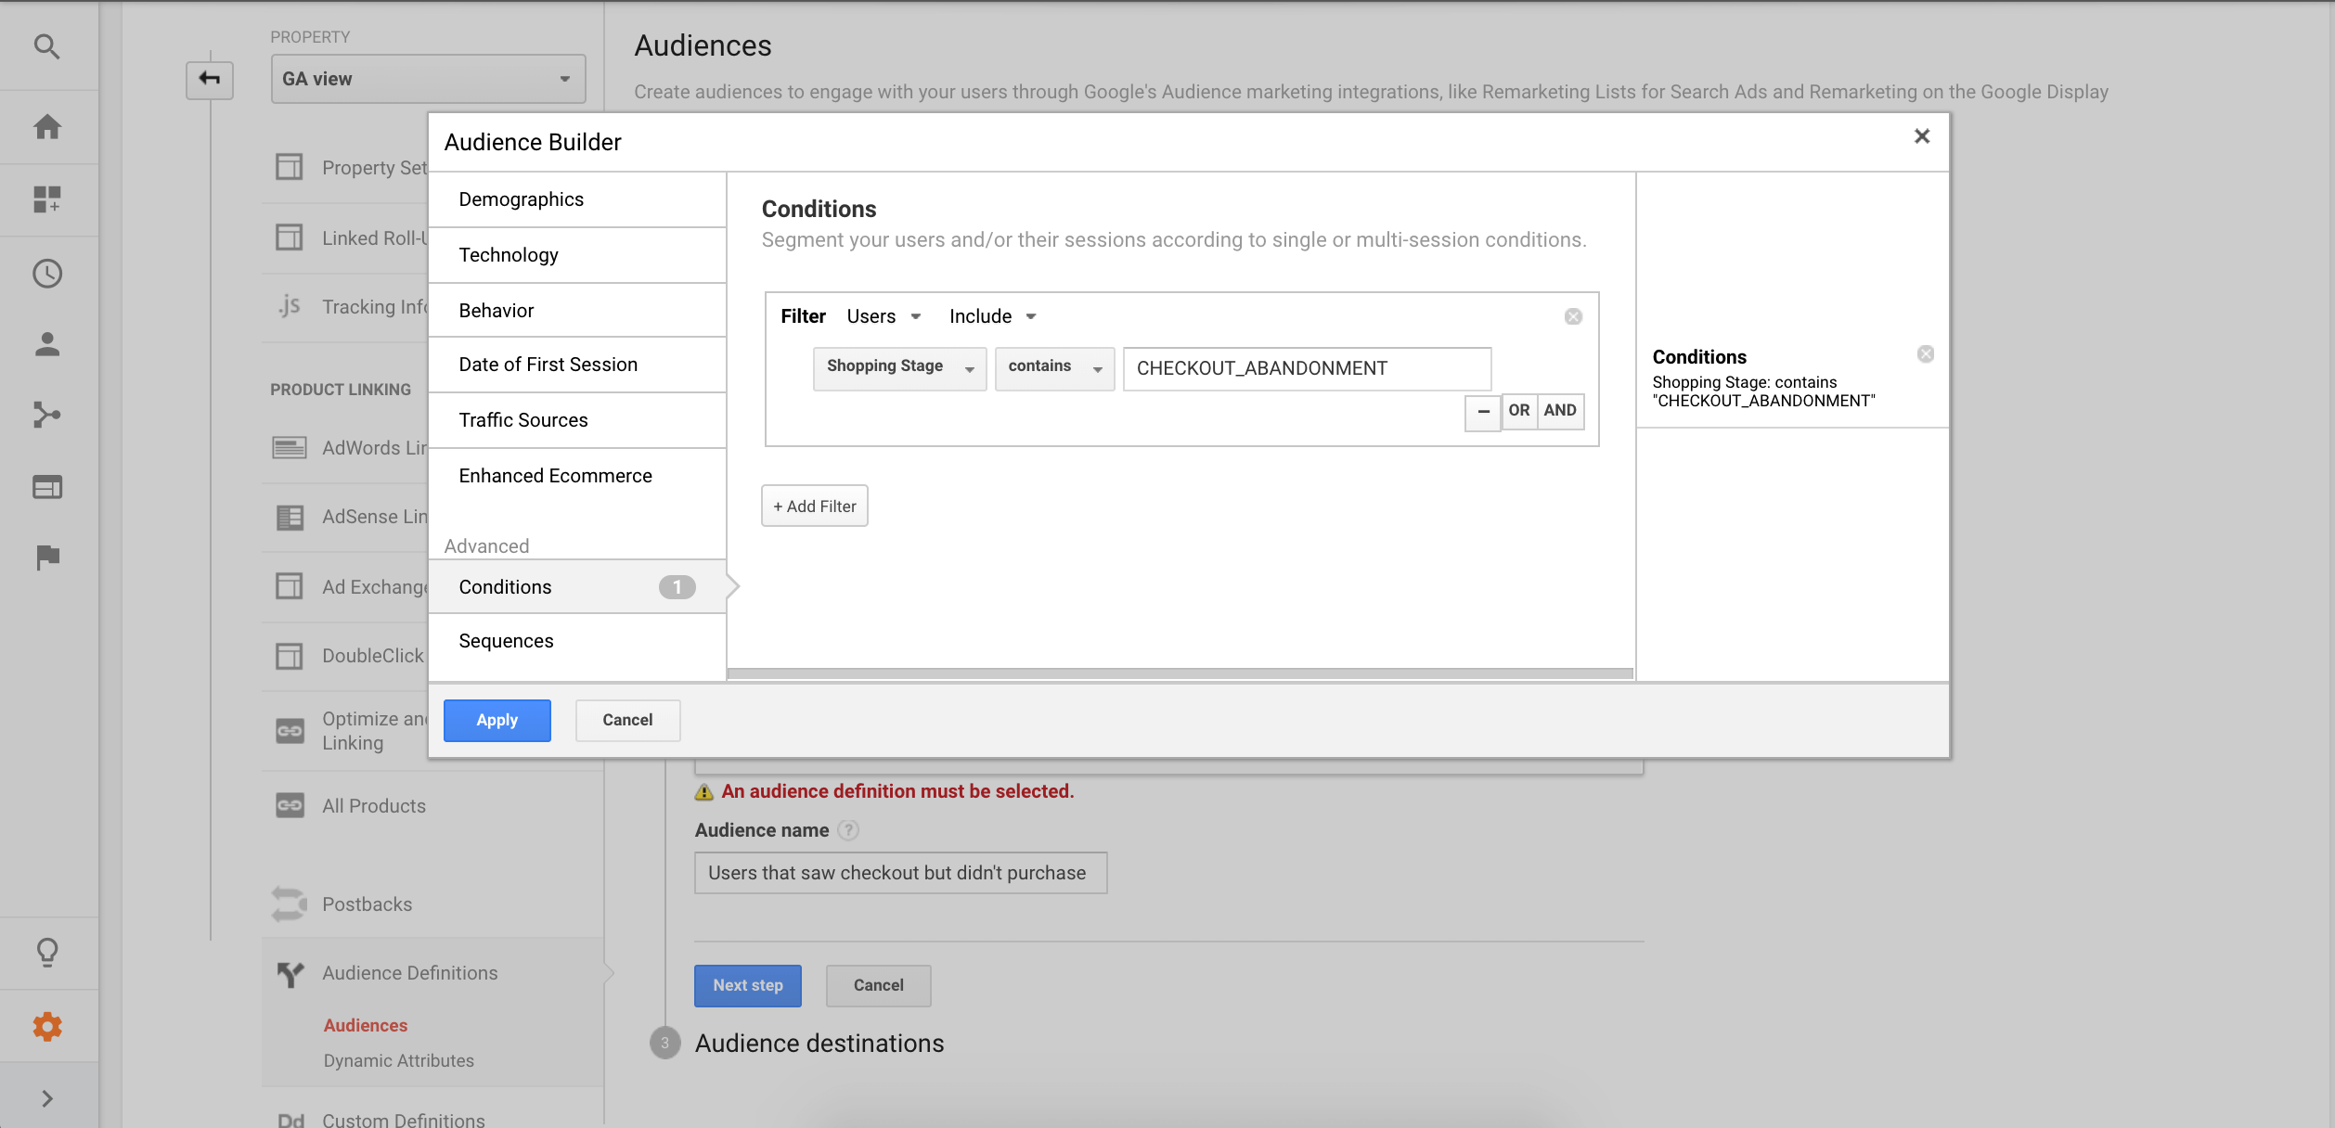This screenshot has width=2335, height=1128.
Task: Click + Add Filter
Action: [x=814, y=506]
